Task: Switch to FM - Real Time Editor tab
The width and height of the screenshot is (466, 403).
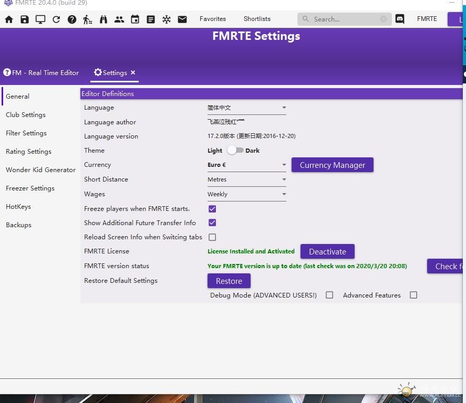Action: click(41, 73)
